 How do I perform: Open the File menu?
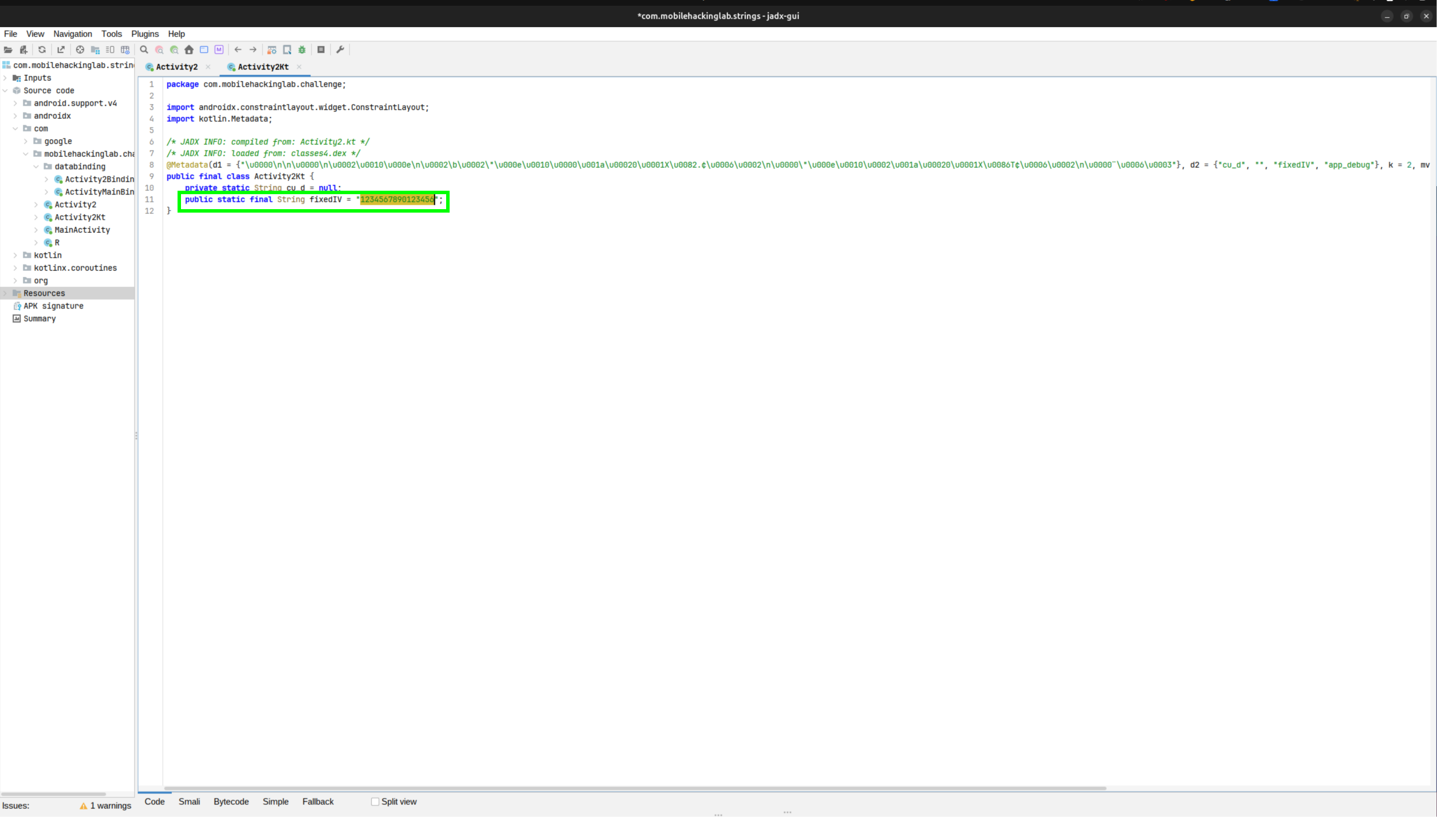(x=10, y=34)
